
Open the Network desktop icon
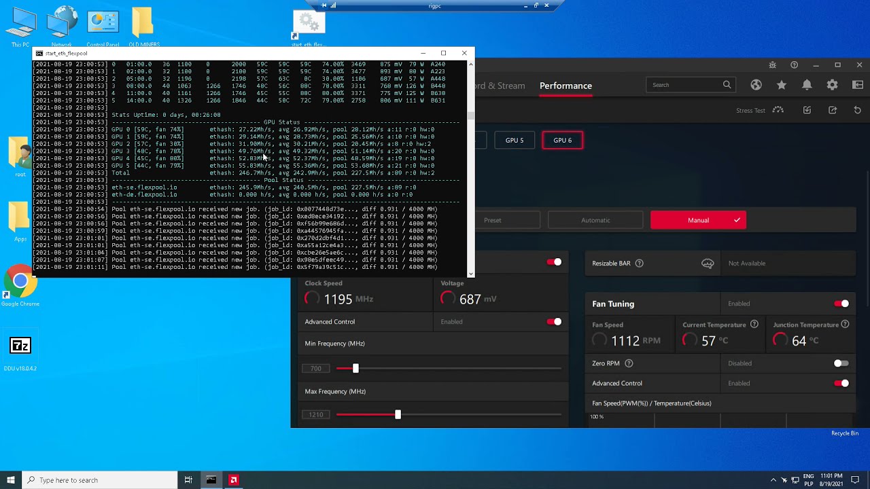[61, 27]
